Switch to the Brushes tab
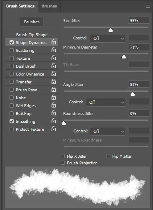 pos(49,6)
